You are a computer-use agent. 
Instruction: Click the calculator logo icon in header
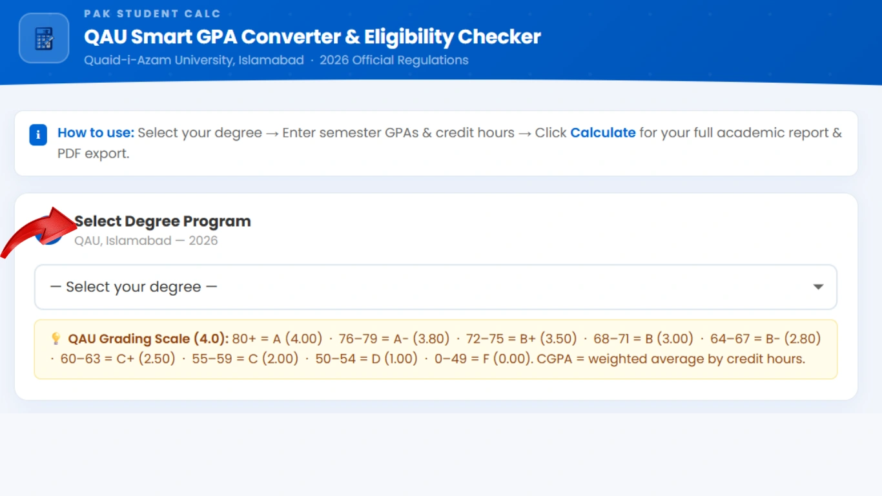[x=44, y=38]
